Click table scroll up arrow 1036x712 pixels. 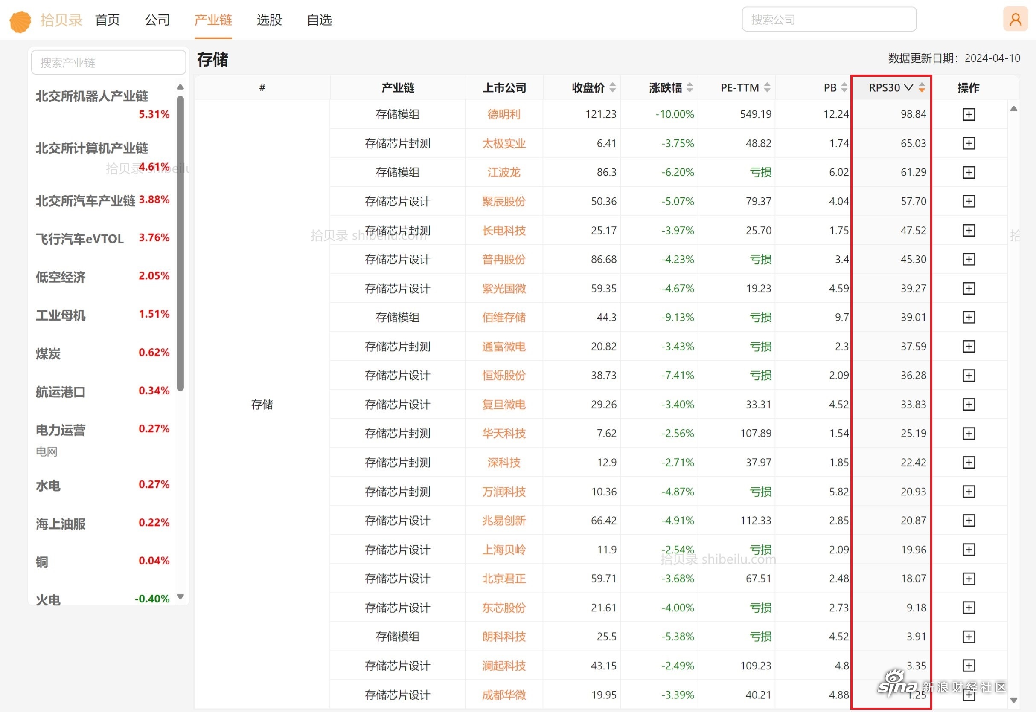click(1014, 108)
